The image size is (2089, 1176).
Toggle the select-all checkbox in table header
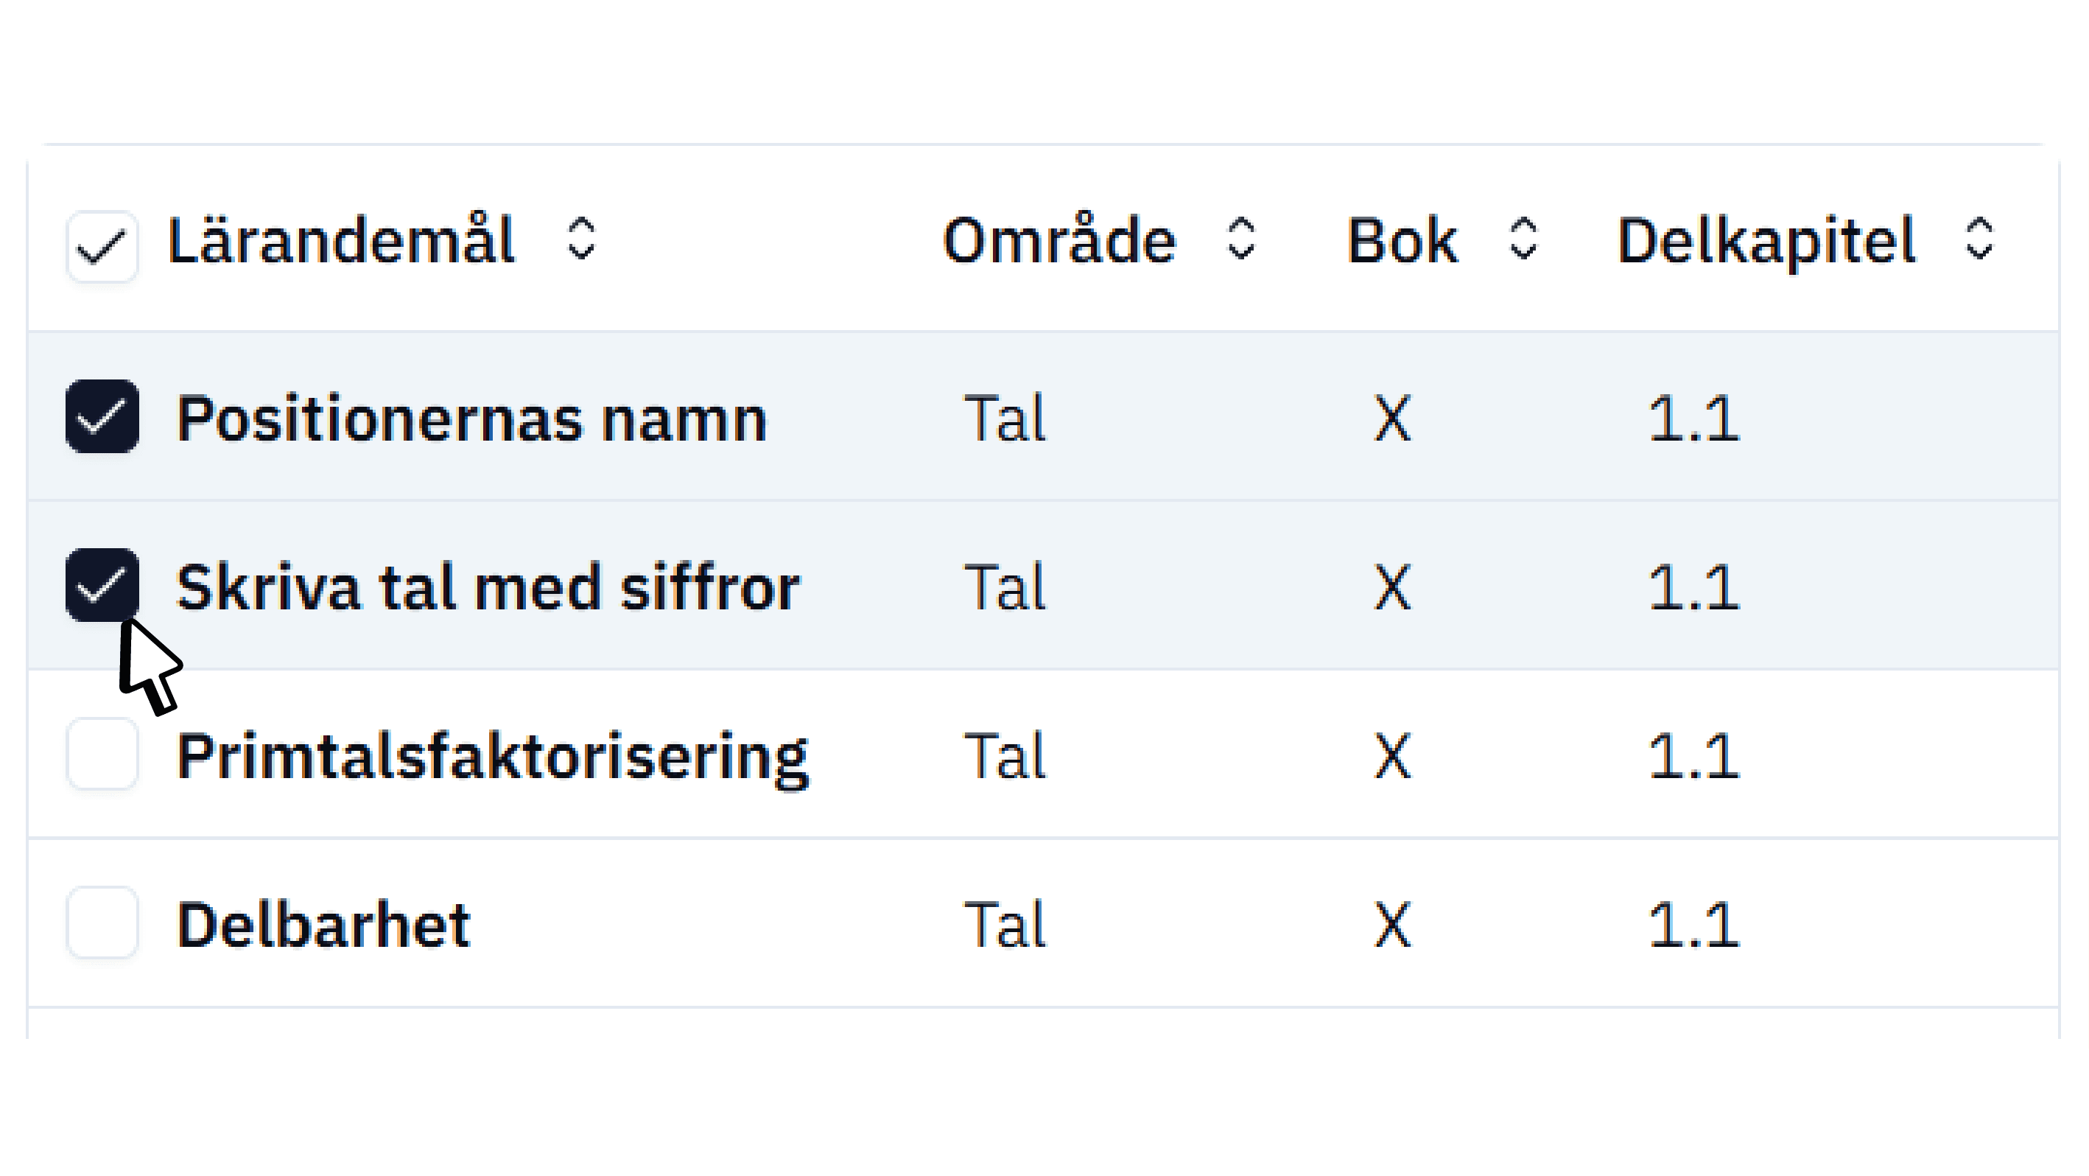[102, 239]
